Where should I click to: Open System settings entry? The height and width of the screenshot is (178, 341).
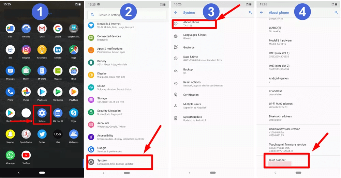click(x=120, y=162)
